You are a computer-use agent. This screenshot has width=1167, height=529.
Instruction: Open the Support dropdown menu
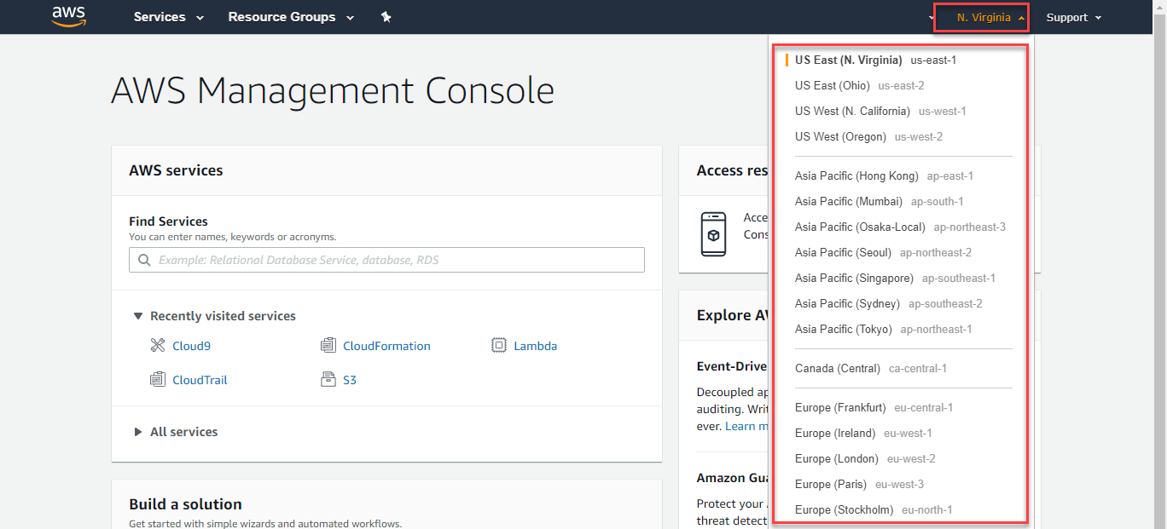(x=1074, y=17)
